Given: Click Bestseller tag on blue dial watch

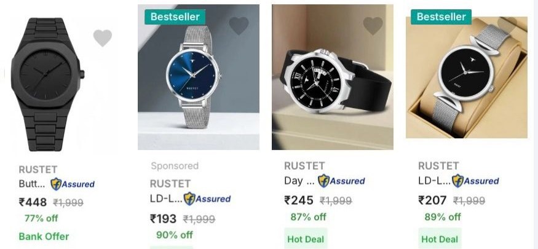Looking at the screenshot, I should pyautogui.click(x=175, y=17).
